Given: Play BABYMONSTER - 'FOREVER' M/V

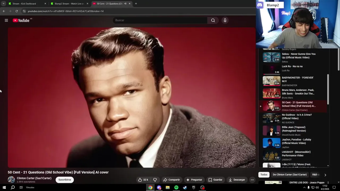Looking at the screenshot, I should point(292,81).
